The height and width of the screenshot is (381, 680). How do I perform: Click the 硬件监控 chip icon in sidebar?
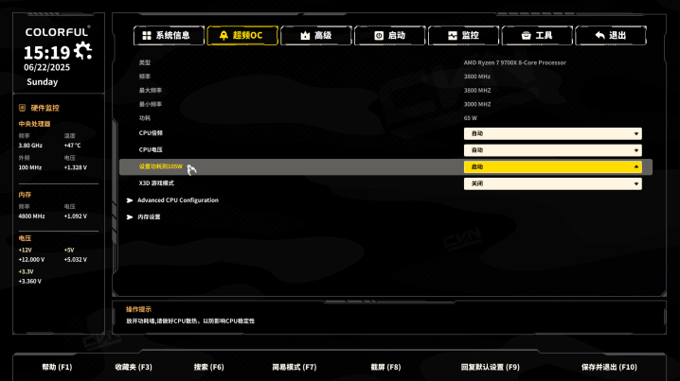click(x=22, y=108)
